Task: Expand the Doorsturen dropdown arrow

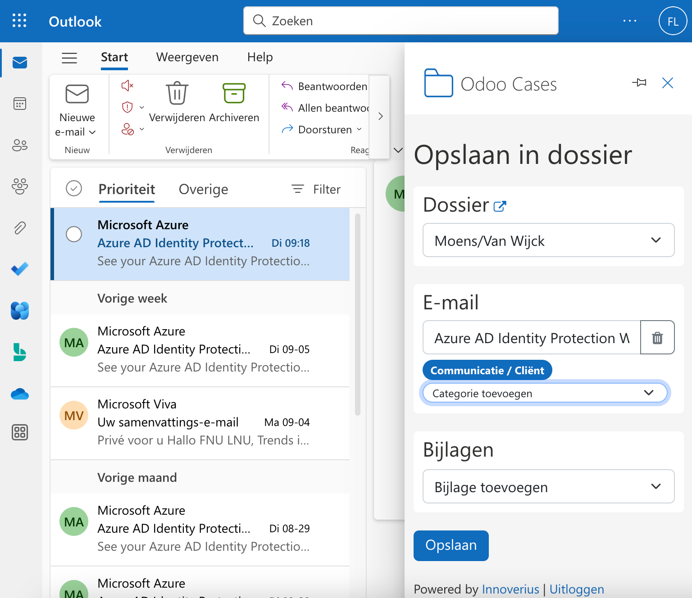Action: pos(359,129)
